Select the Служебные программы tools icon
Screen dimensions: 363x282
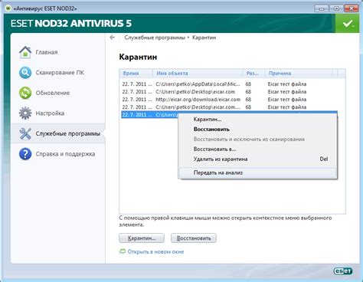click(x=25, y=133)
